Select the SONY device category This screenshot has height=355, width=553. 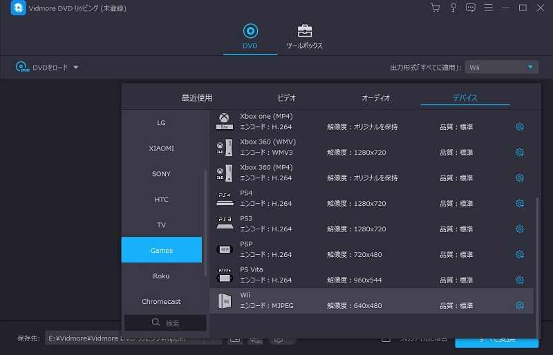[x=162, y=174]
